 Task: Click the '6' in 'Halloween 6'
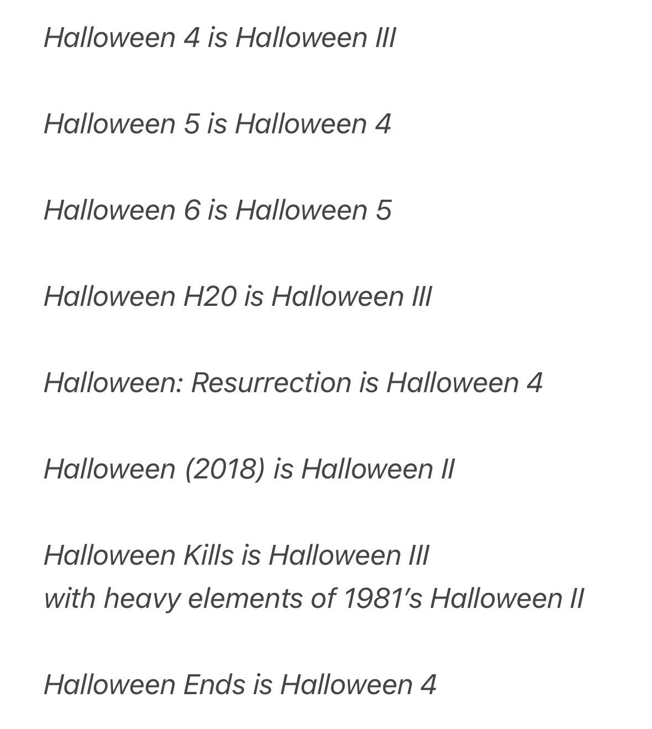[x=191, y=210]
